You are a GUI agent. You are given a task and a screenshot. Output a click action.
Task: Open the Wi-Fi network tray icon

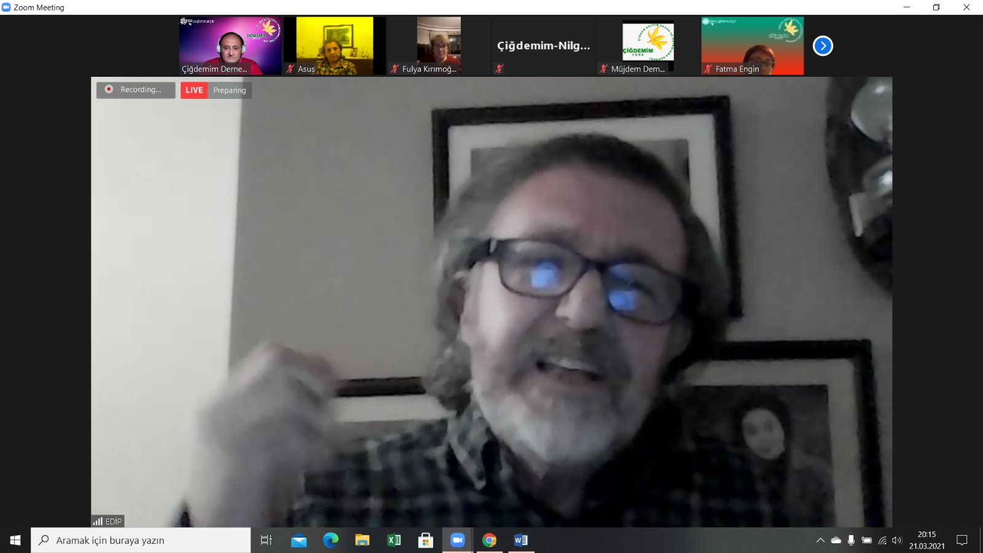pos(882,540)
